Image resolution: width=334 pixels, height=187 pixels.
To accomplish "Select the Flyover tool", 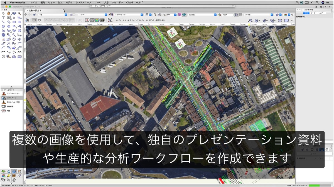I will click(x=14, y=13).
